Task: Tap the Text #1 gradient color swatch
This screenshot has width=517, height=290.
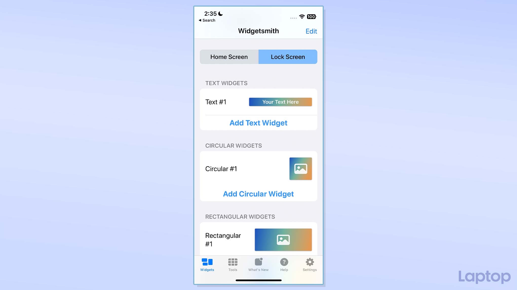Action: (280, 102)
